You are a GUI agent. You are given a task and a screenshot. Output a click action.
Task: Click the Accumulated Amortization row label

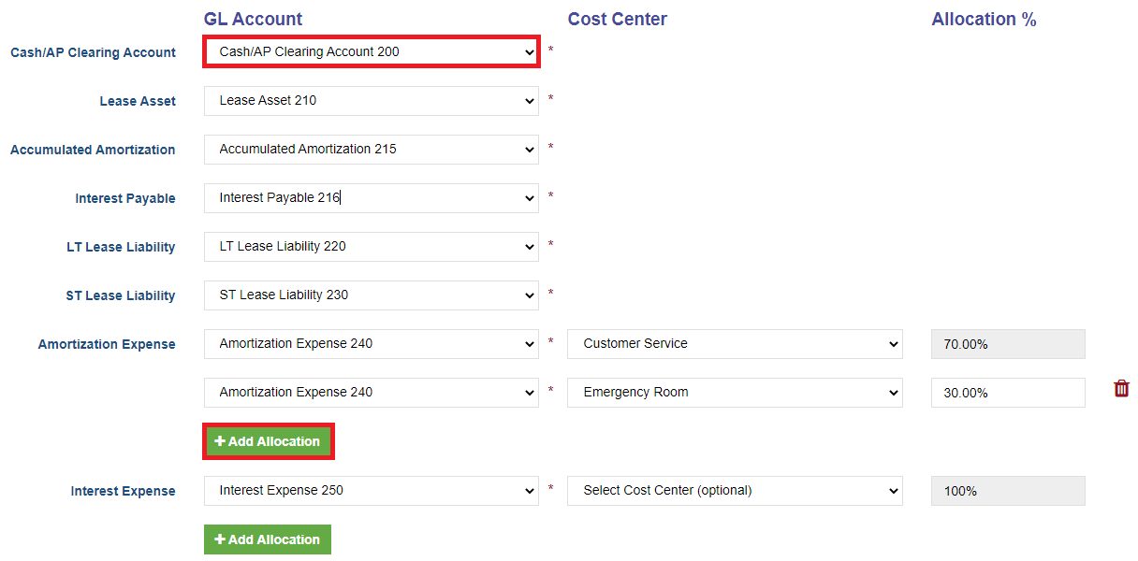(93, 150)
